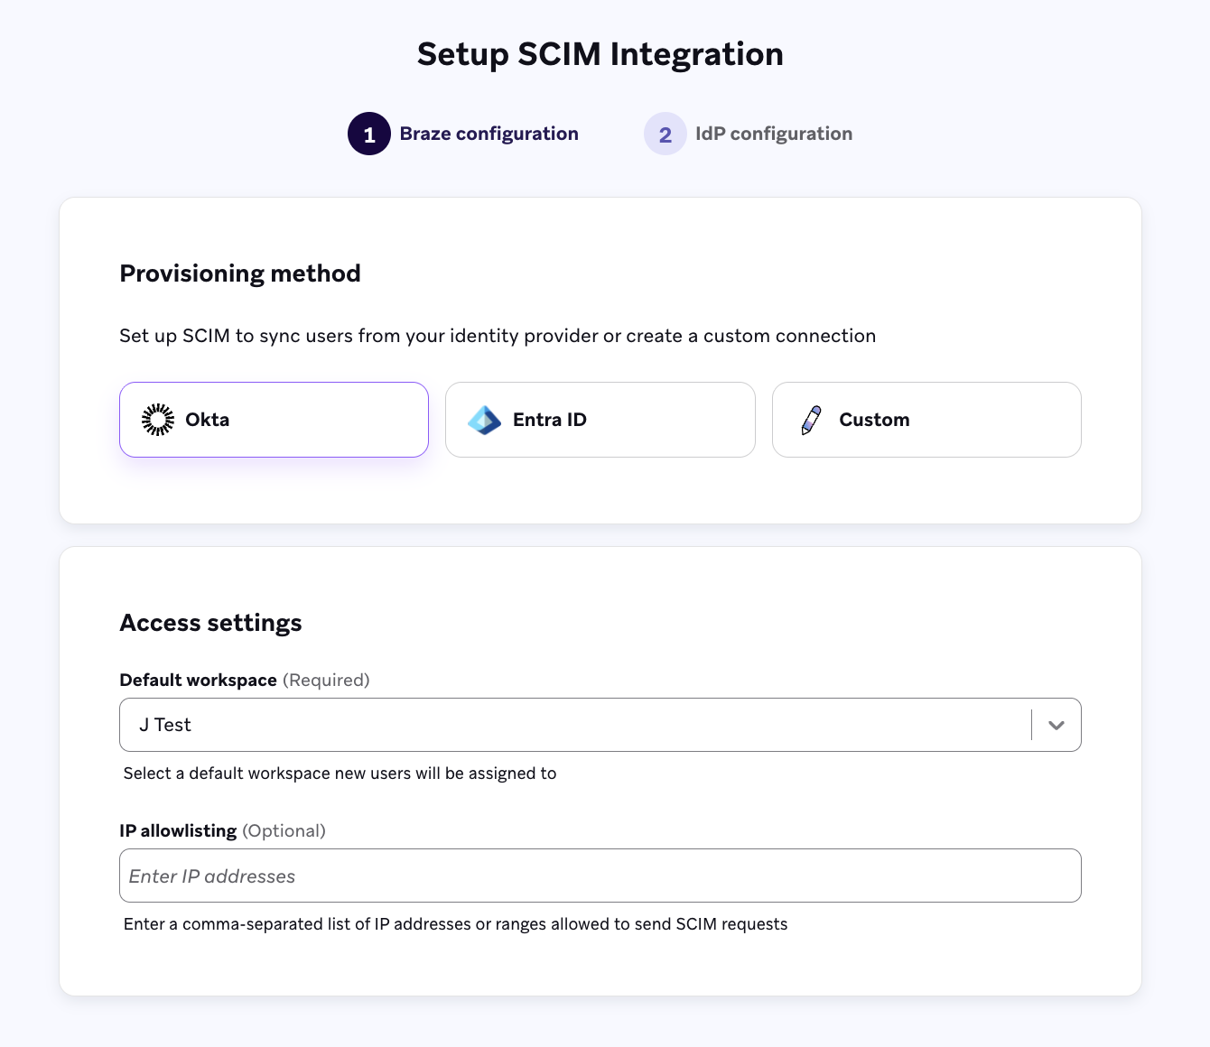
Task: Select the Okta provisioning icon
Action: coord(158,419)
